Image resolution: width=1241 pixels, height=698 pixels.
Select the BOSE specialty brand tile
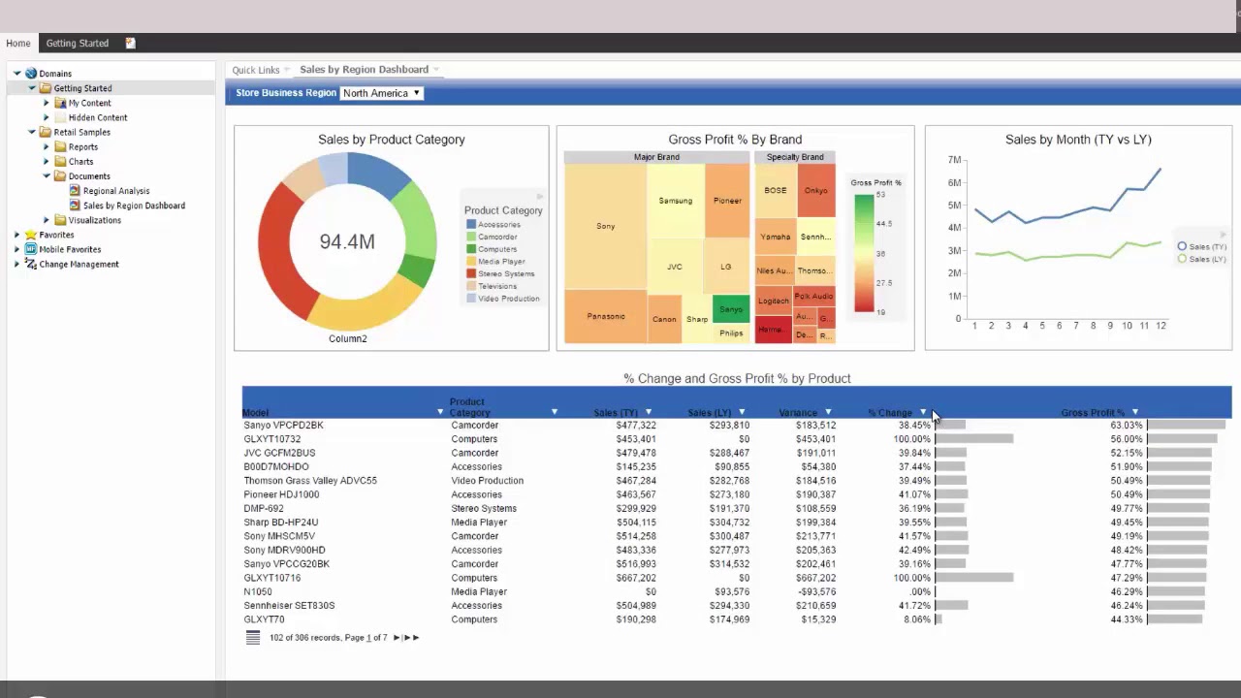pyautogui.click(x=776, y=190)
